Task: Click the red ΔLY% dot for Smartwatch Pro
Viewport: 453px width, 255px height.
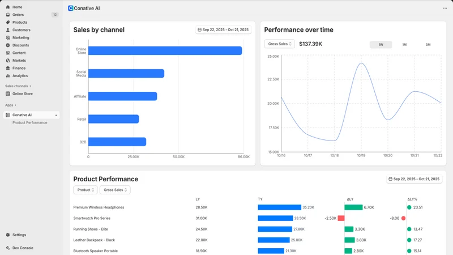Action: coord(403,218)
